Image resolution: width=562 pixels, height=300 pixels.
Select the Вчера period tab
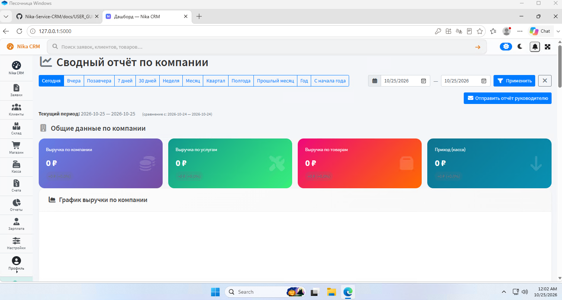(x=74, y=81)
